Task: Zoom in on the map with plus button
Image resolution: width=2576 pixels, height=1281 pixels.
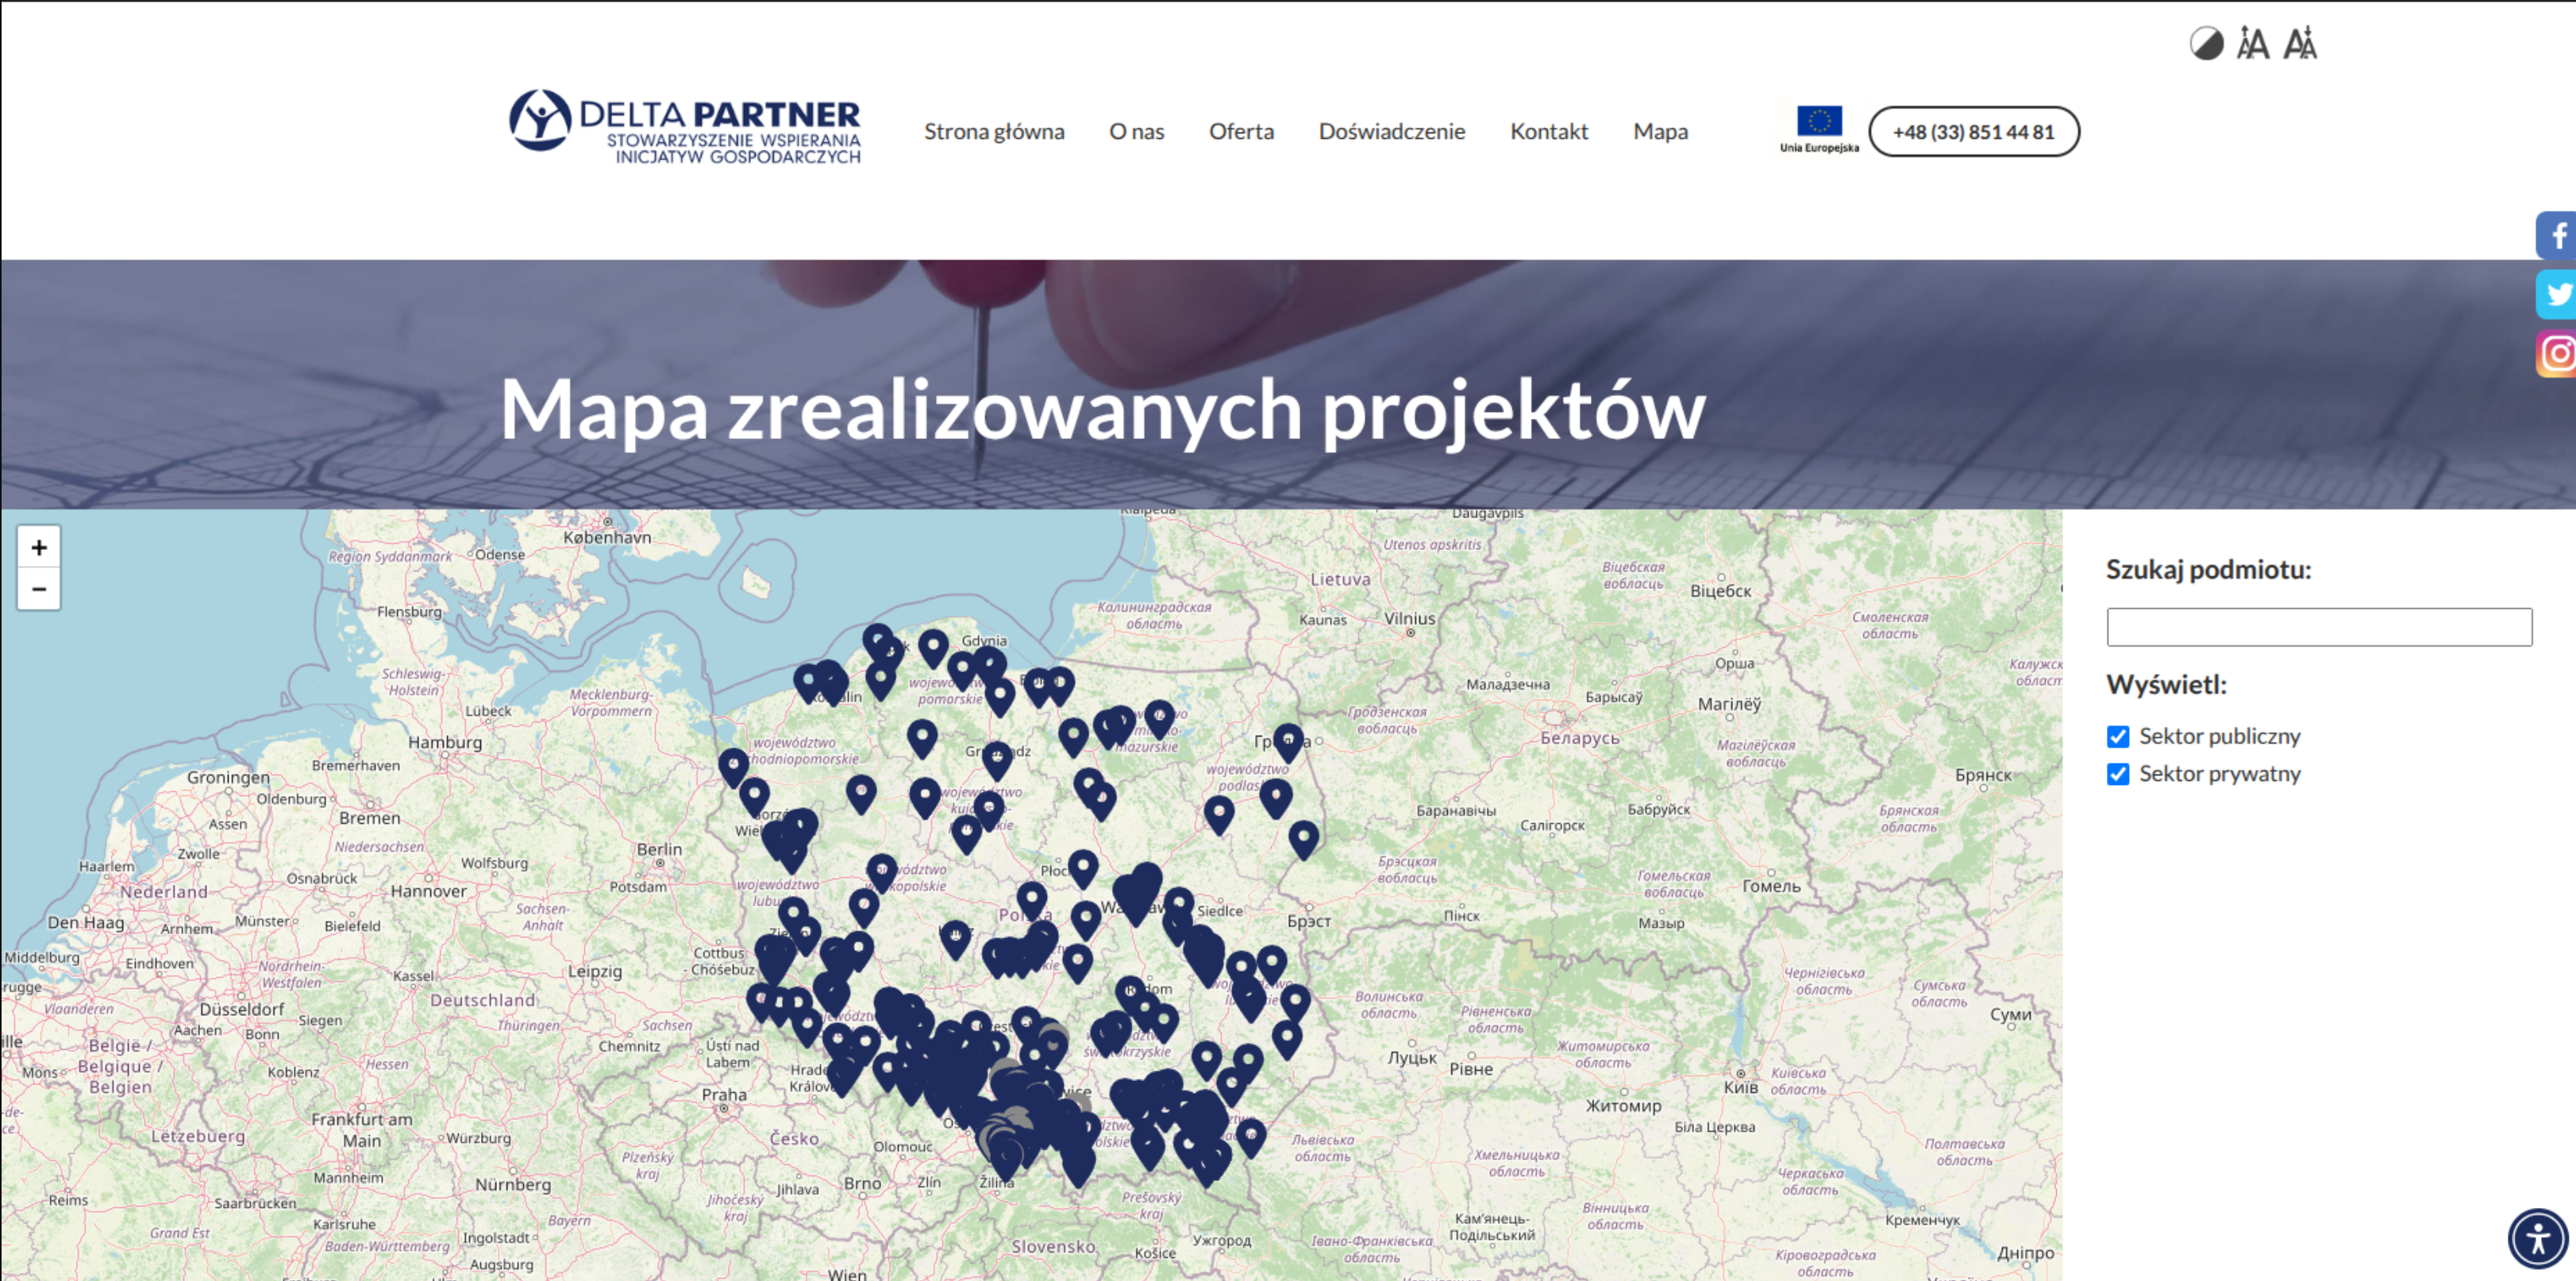Action: [39, 547]
